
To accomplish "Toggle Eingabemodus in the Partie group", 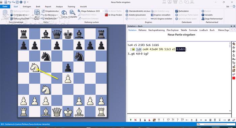I will click(50, 11).
